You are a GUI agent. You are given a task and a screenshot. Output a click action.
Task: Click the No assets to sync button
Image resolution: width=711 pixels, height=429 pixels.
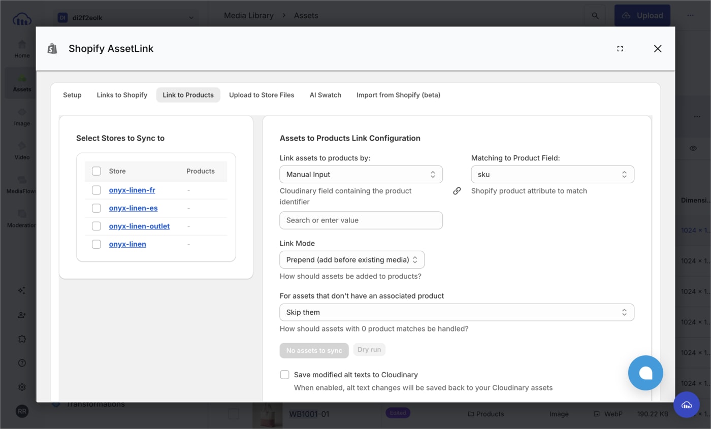point(314,350)
